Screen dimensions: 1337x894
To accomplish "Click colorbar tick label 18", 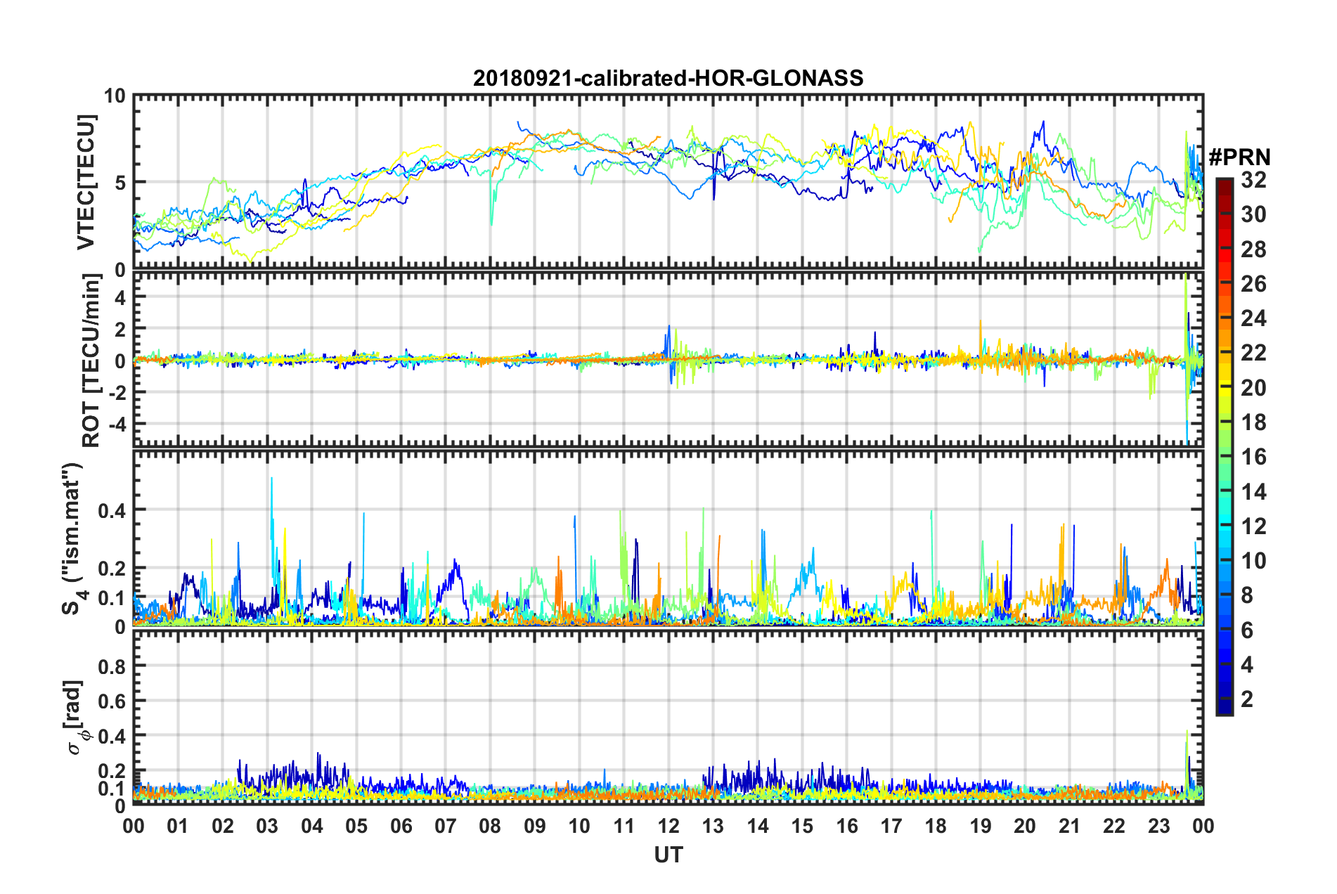I will (1253, 422).
